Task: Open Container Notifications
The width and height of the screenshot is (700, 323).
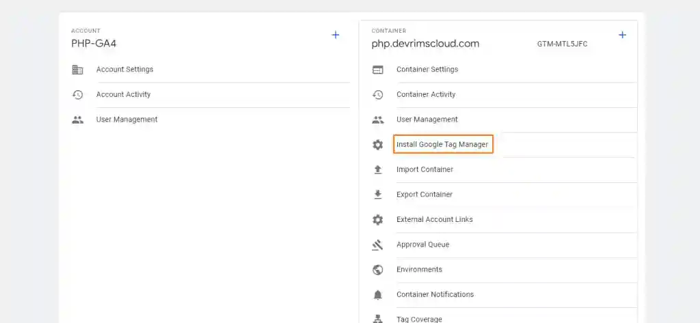Action: click(x=435, y=294)
